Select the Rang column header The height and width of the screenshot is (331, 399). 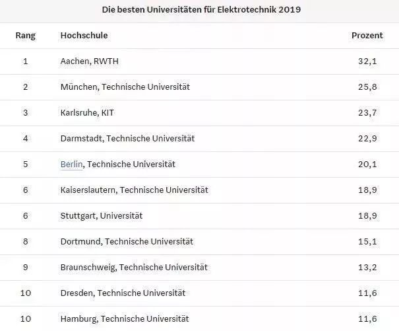coord(26,36)
